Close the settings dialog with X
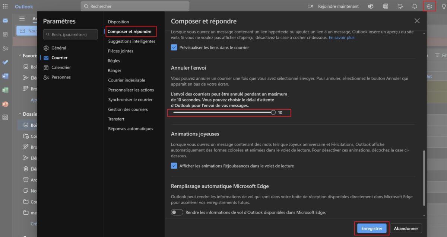This screenshot has height=237, width=447. [417, 21]
